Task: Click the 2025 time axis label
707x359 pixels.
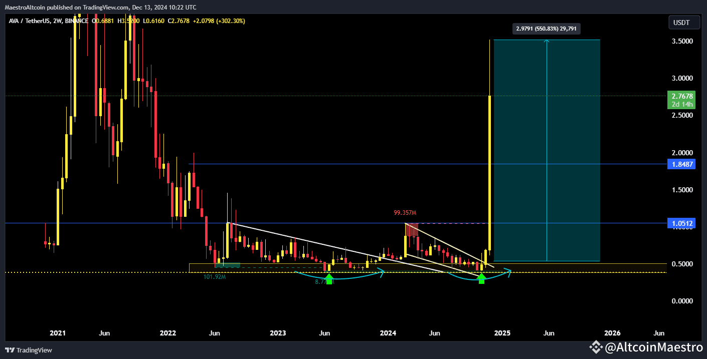Action: (502, 333)
